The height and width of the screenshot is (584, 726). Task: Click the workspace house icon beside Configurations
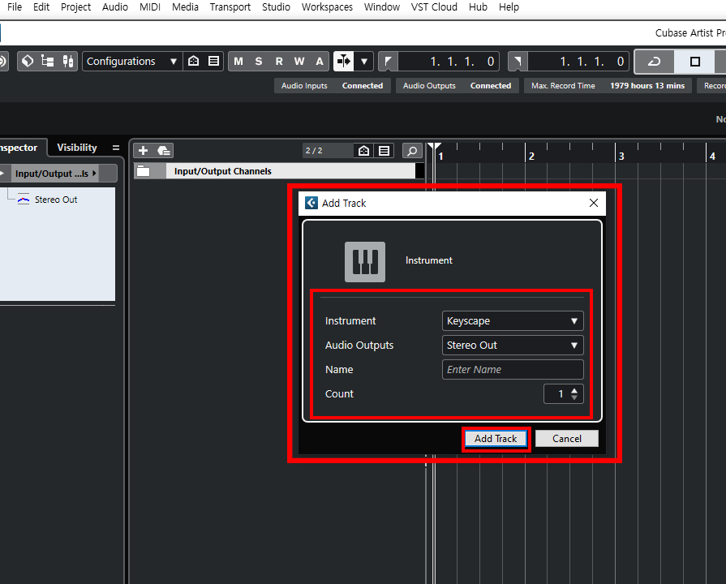194,61
